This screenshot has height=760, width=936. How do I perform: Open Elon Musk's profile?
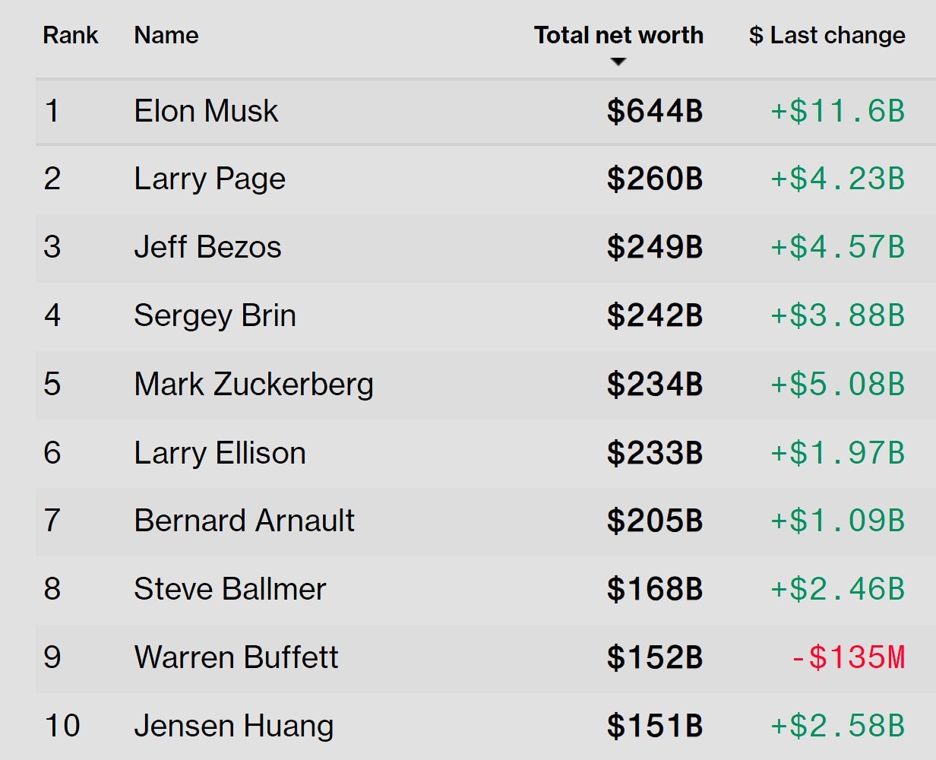206,111
